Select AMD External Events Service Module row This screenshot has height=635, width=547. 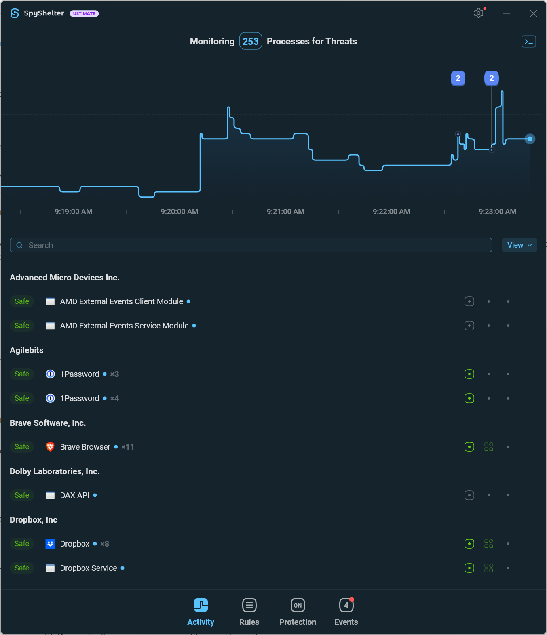point(273,326)
